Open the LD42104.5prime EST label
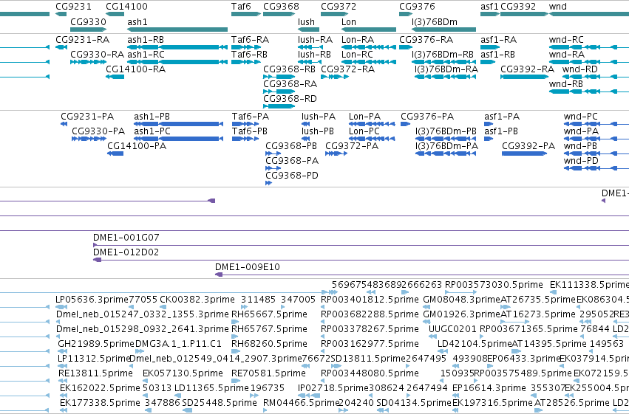This screenshot has width=629, height=414. point(475,345)
